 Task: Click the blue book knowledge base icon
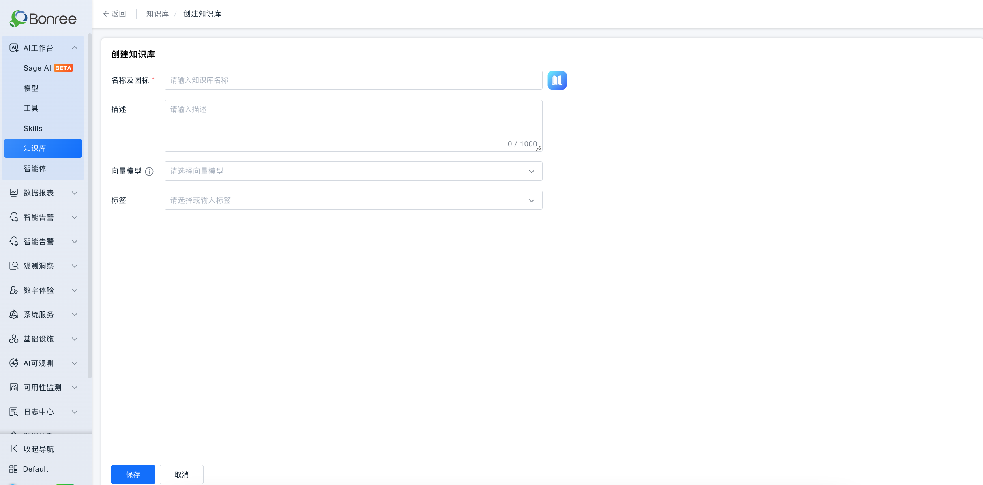pyautogui.click(x=557, y=80)
